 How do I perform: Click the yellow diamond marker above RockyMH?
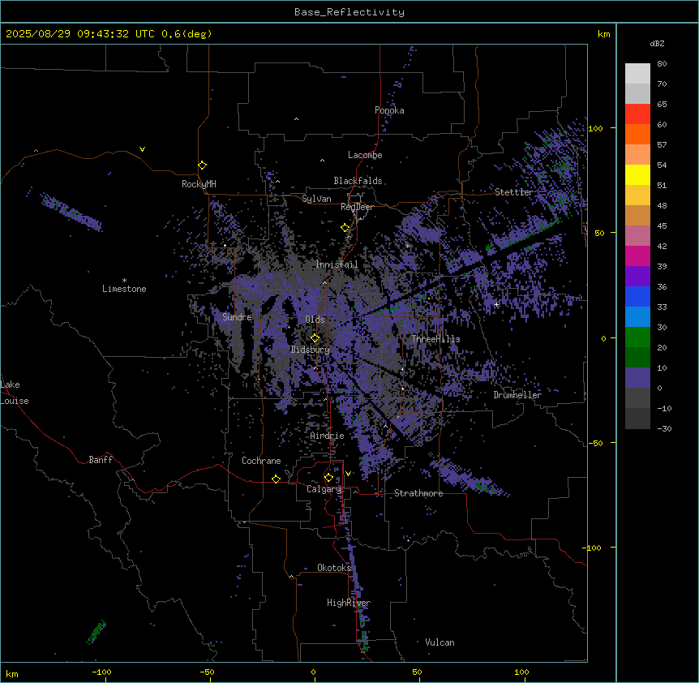click(202, 165)
